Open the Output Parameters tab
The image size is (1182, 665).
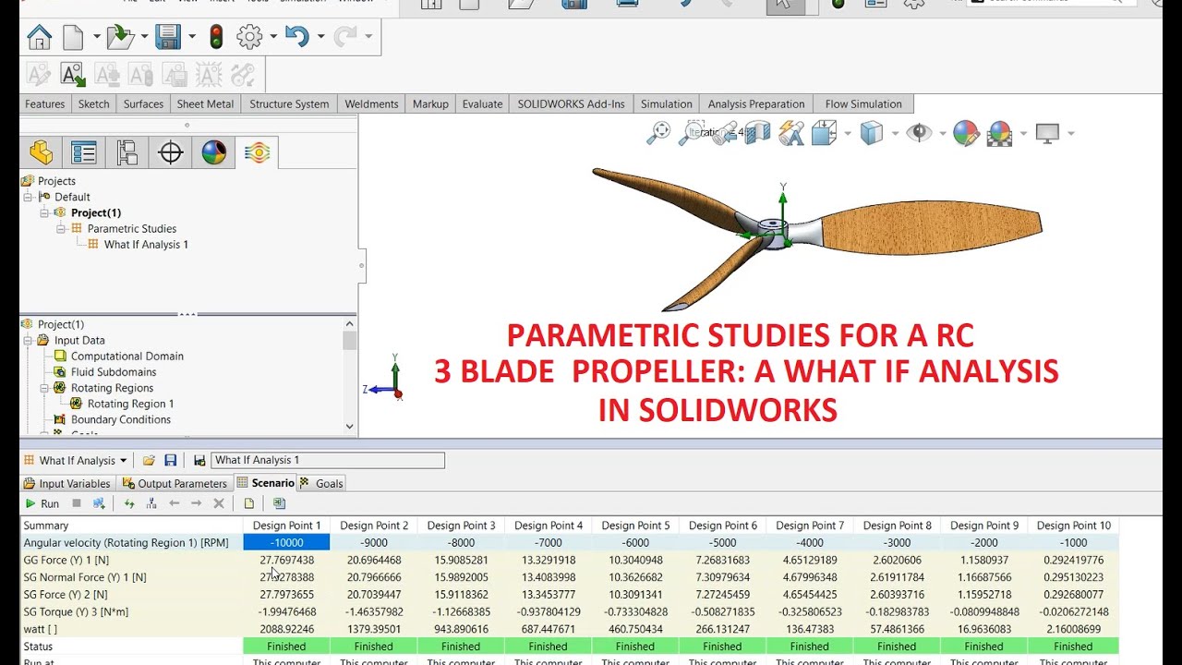coord(175,483)
